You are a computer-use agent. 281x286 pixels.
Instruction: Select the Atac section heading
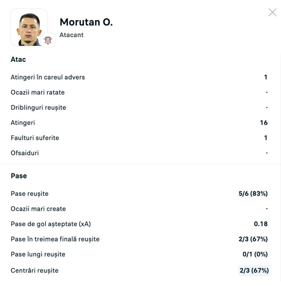click(x=18, y=60)
